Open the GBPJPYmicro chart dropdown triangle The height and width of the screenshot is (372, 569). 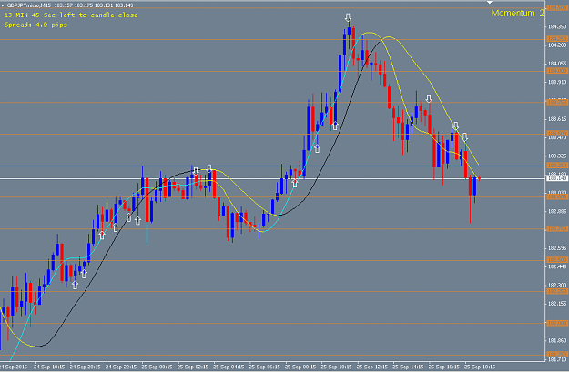pyautogui.click(x=3, y=5)
